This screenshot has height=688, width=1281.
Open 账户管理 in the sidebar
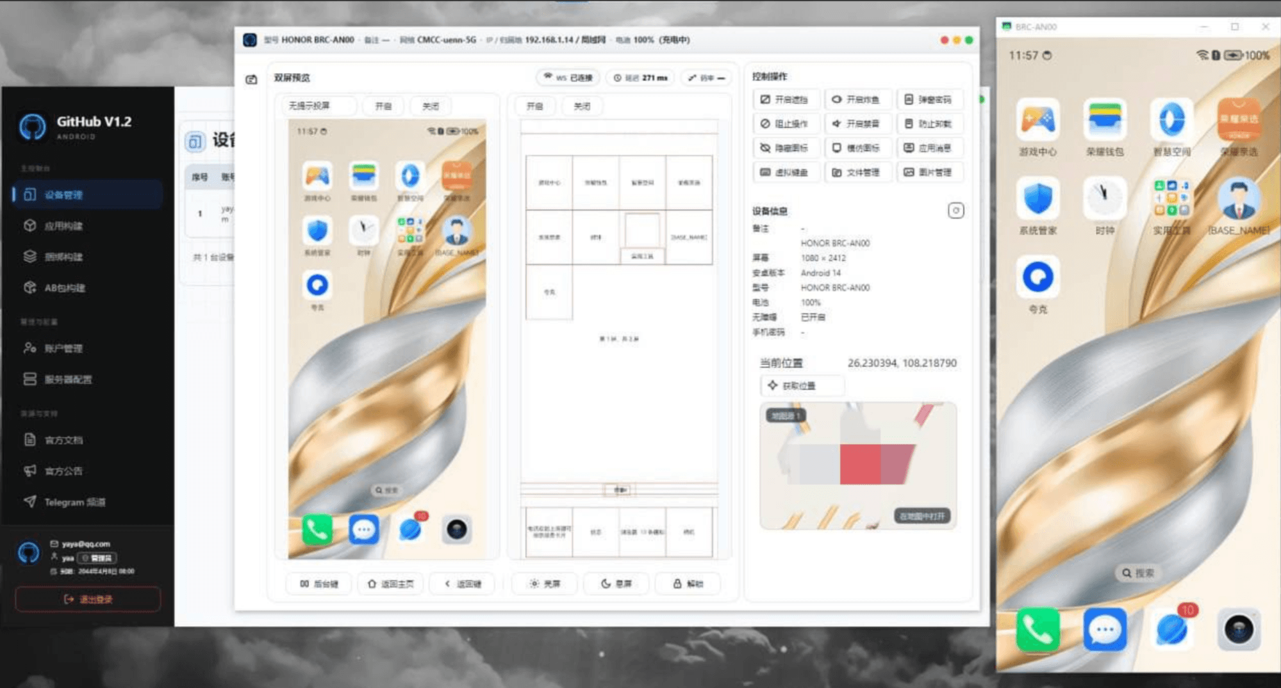tap(87, 348)
